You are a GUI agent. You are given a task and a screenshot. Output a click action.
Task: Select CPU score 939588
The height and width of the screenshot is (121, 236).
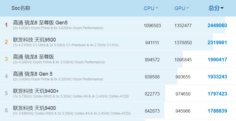[152, 77]
